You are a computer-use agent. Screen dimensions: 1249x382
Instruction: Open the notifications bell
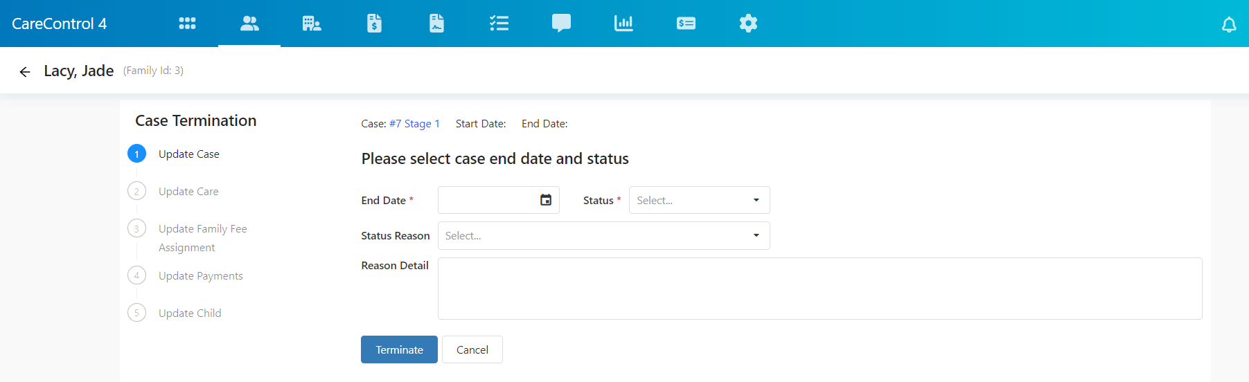pyautogui.click(x=1229, y=25)
